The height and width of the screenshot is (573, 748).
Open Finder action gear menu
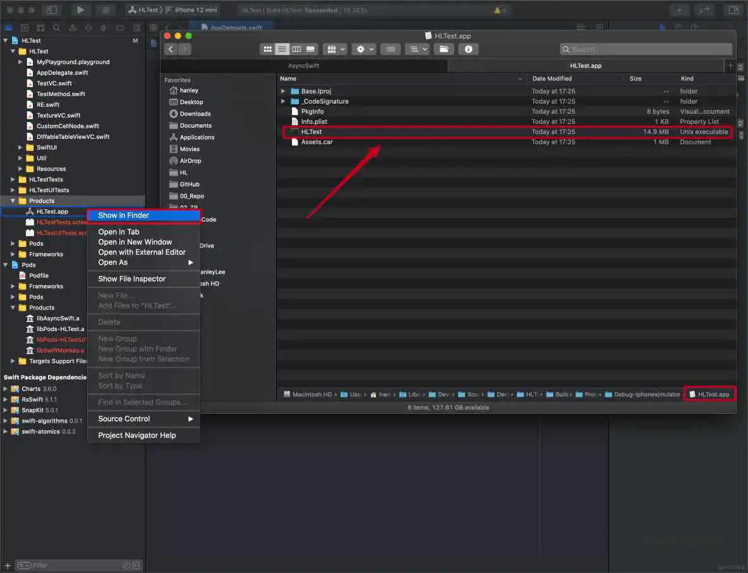pyautogui.click(x=365, y=49)
